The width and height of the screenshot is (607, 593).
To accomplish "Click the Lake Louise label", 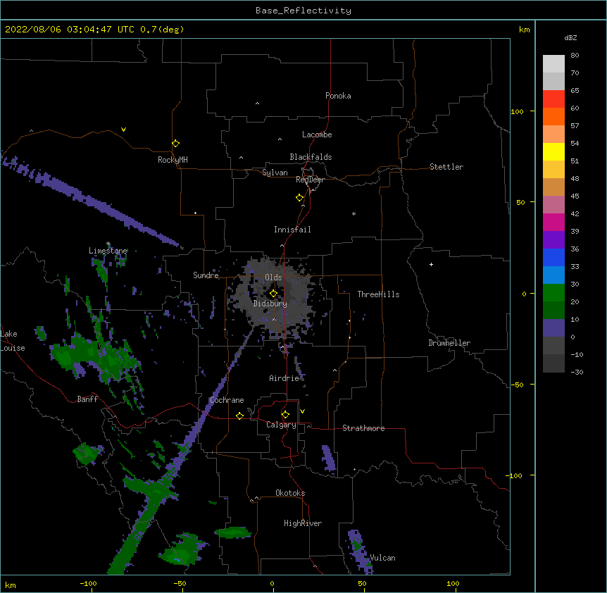I will click(x=13, y=341).
